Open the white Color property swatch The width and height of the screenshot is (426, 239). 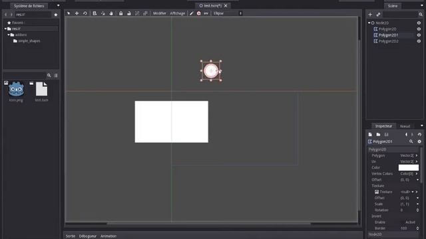[x=408, y=168]
